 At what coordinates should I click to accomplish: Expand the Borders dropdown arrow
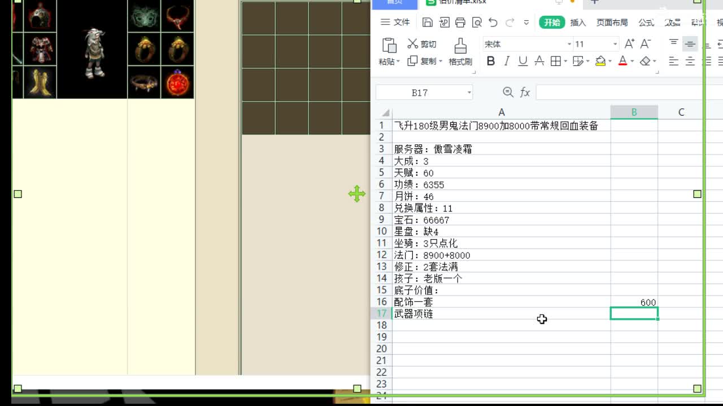[566, 61]
